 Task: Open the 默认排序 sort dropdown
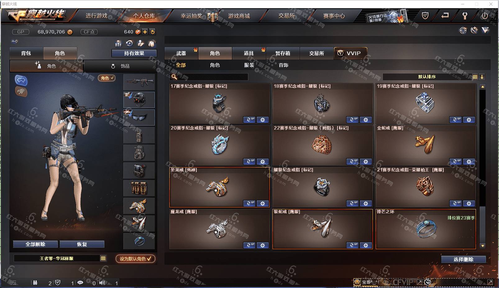click(427, 77)
